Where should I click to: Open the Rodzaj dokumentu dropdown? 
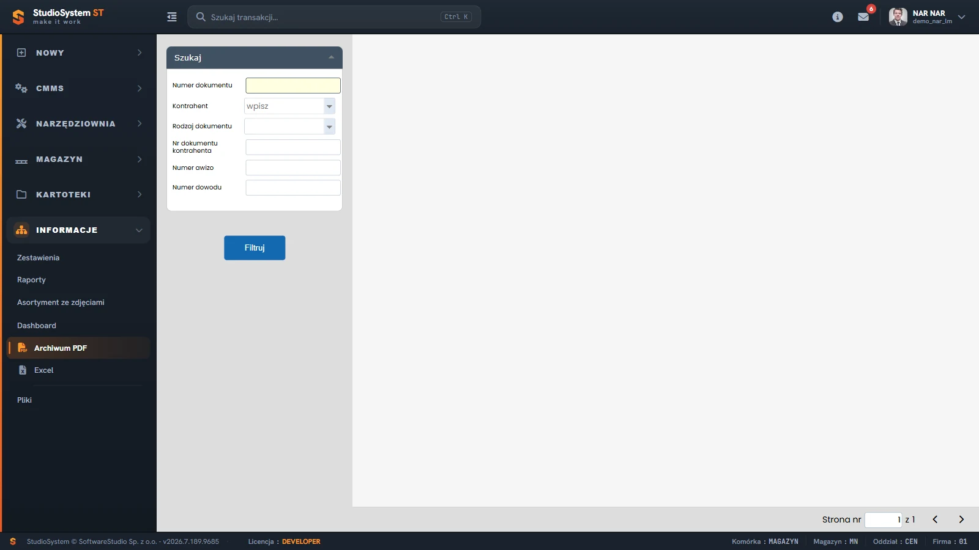coord(289,127)
